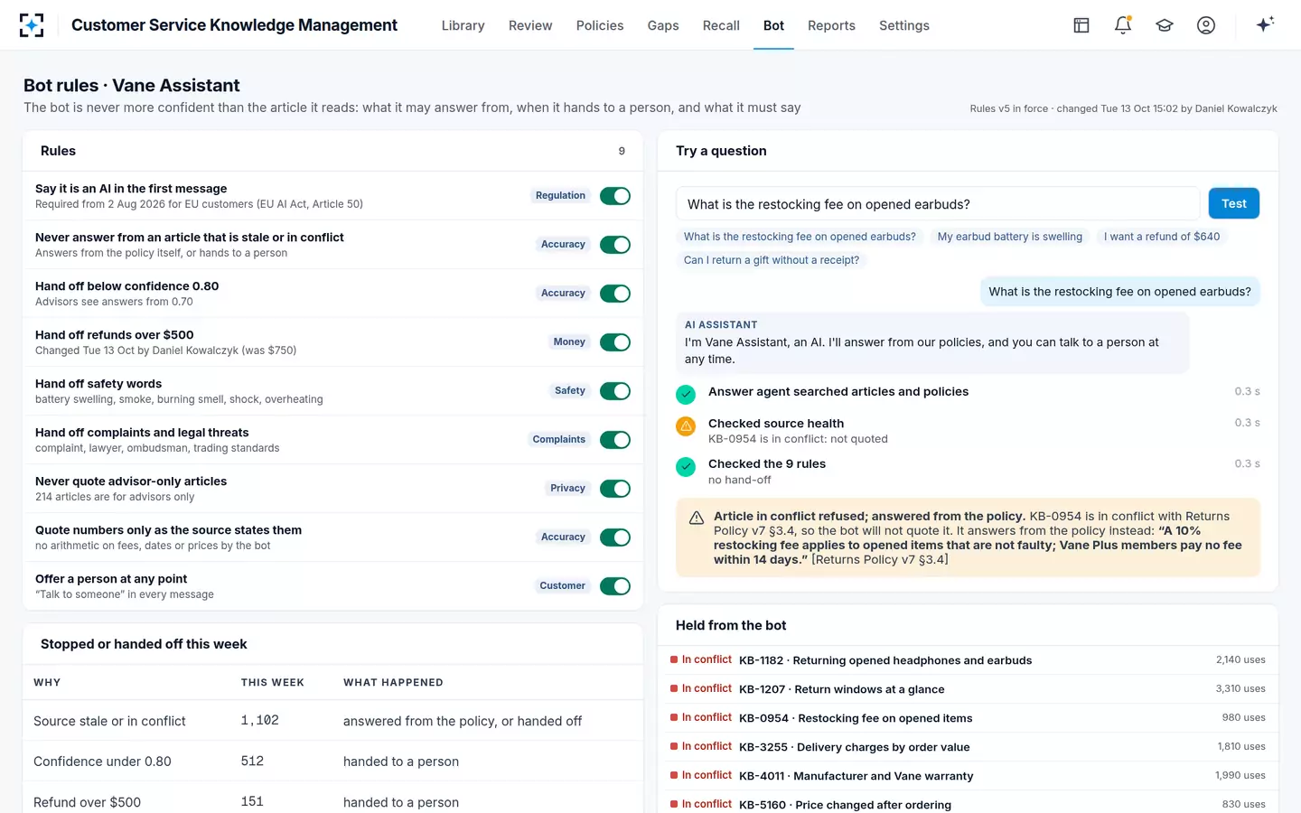1301x813 pixels.
Task: Switch off Hand off safety words
Action: tap(615, 391)
